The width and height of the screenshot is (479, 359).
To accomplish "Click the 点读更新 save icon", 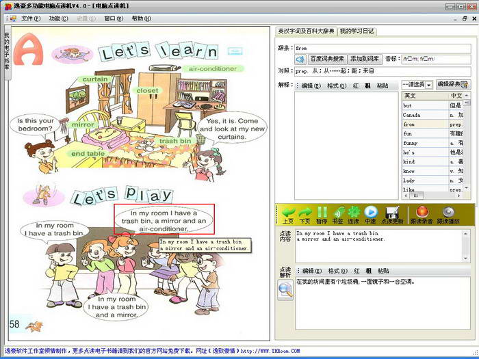I will click(x=392, y=215).
